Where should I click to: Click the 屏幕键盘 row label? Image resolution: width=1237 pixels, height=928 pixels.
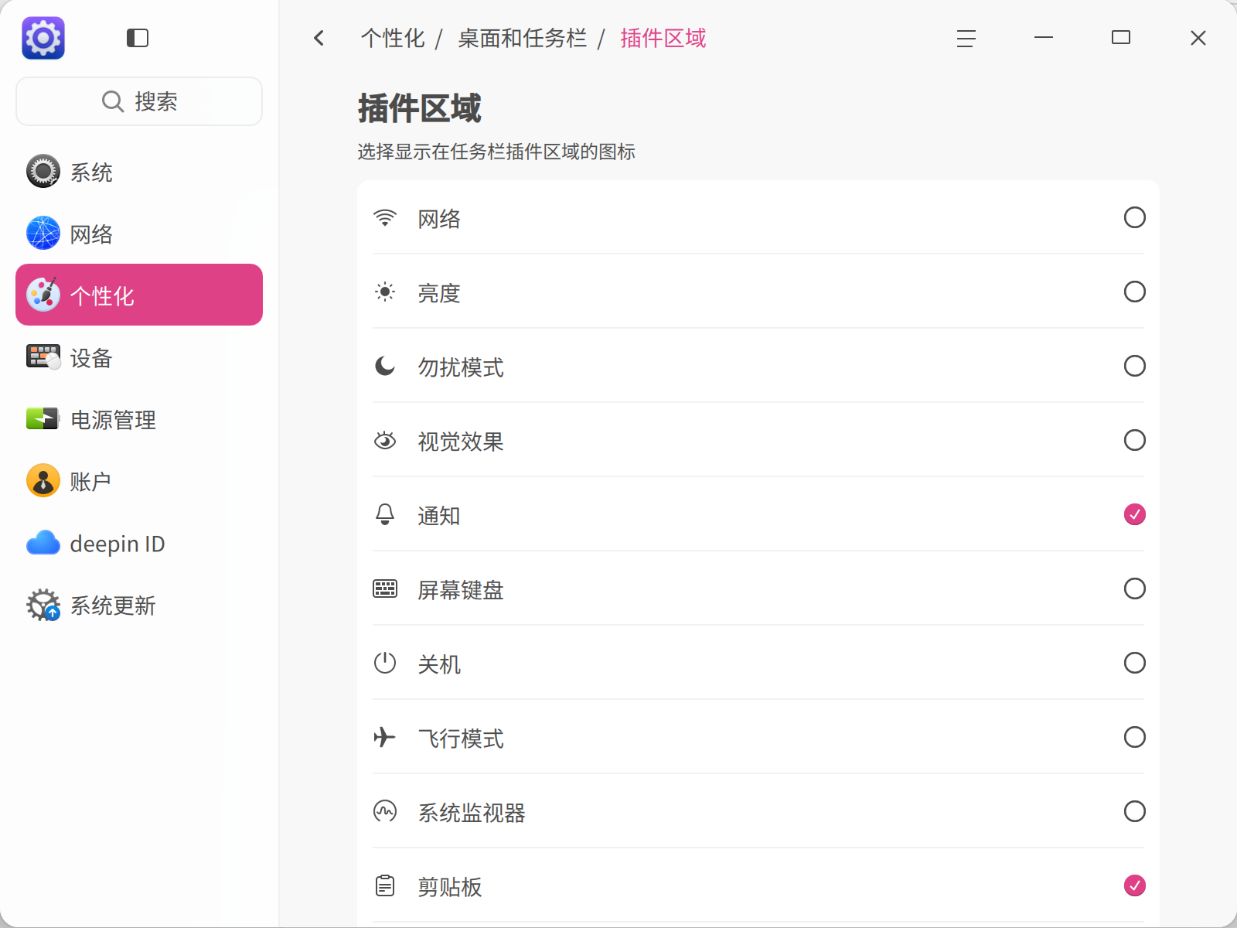(461, 589)
